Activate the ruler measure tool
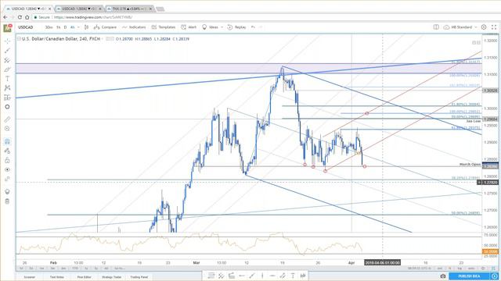The height and width of the screenshot is (281, 501). (x=7, y=119)
